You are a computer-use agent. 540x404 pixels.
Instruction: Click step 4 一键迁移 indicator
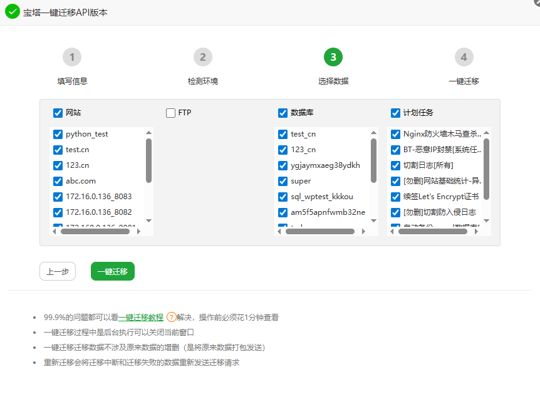464,57
